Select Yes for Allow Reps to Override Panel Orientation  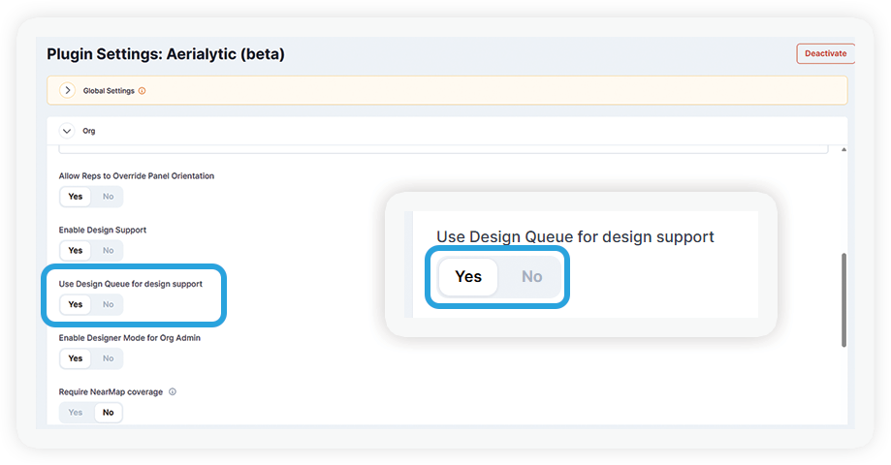[76, 197]
